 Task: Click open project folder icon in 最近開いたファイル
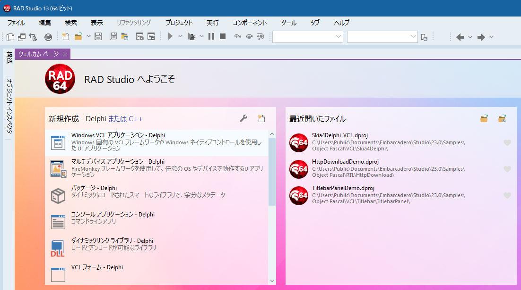click(x=502, y=118)
